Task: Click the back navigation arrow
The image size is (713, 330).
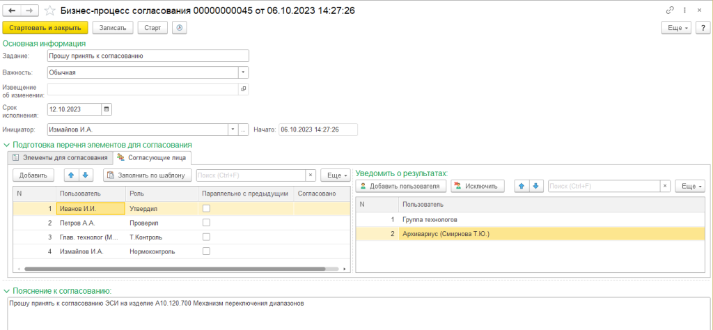Action: (x=11, y=10)
